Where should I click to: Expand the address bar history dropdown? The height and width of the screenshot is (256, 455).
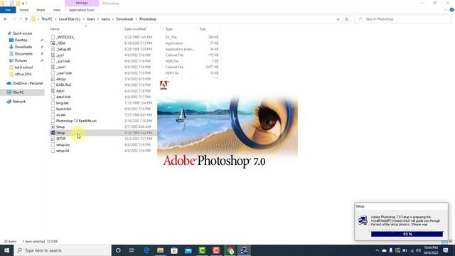coord(338,19)
